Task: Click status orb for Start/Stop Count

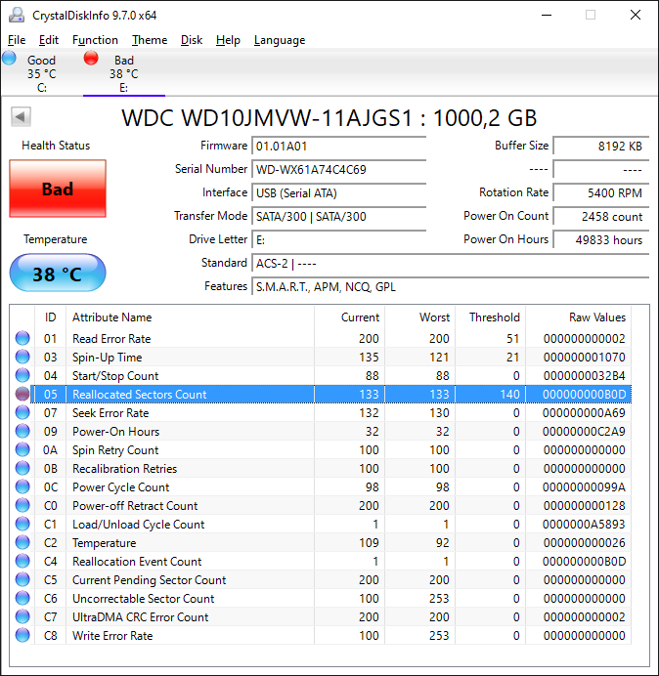Action: coord(22,375)
